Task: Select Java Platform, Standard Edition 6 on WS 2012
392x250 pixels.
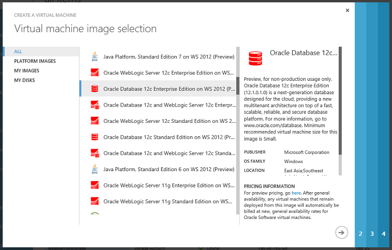Action: [158, 169]
